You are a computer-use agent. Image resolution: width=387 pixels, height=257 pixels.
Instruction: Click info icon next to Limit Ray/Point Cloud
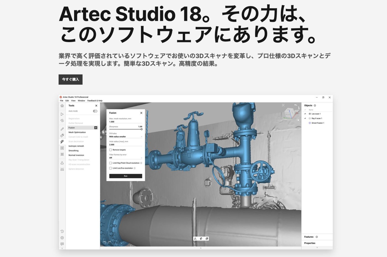[141, 163]
